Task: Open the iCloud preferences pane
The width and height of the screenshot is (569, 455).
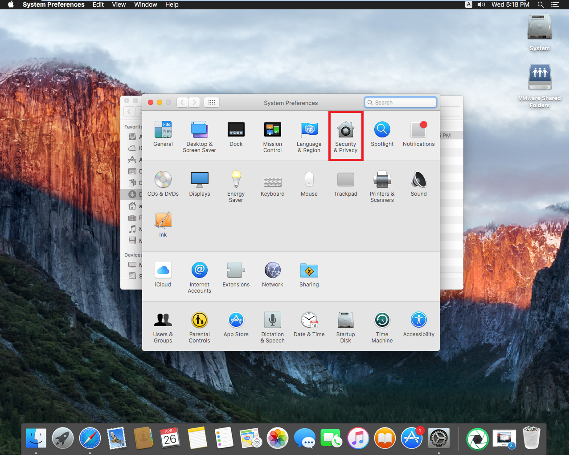Action: coord(163,274)
